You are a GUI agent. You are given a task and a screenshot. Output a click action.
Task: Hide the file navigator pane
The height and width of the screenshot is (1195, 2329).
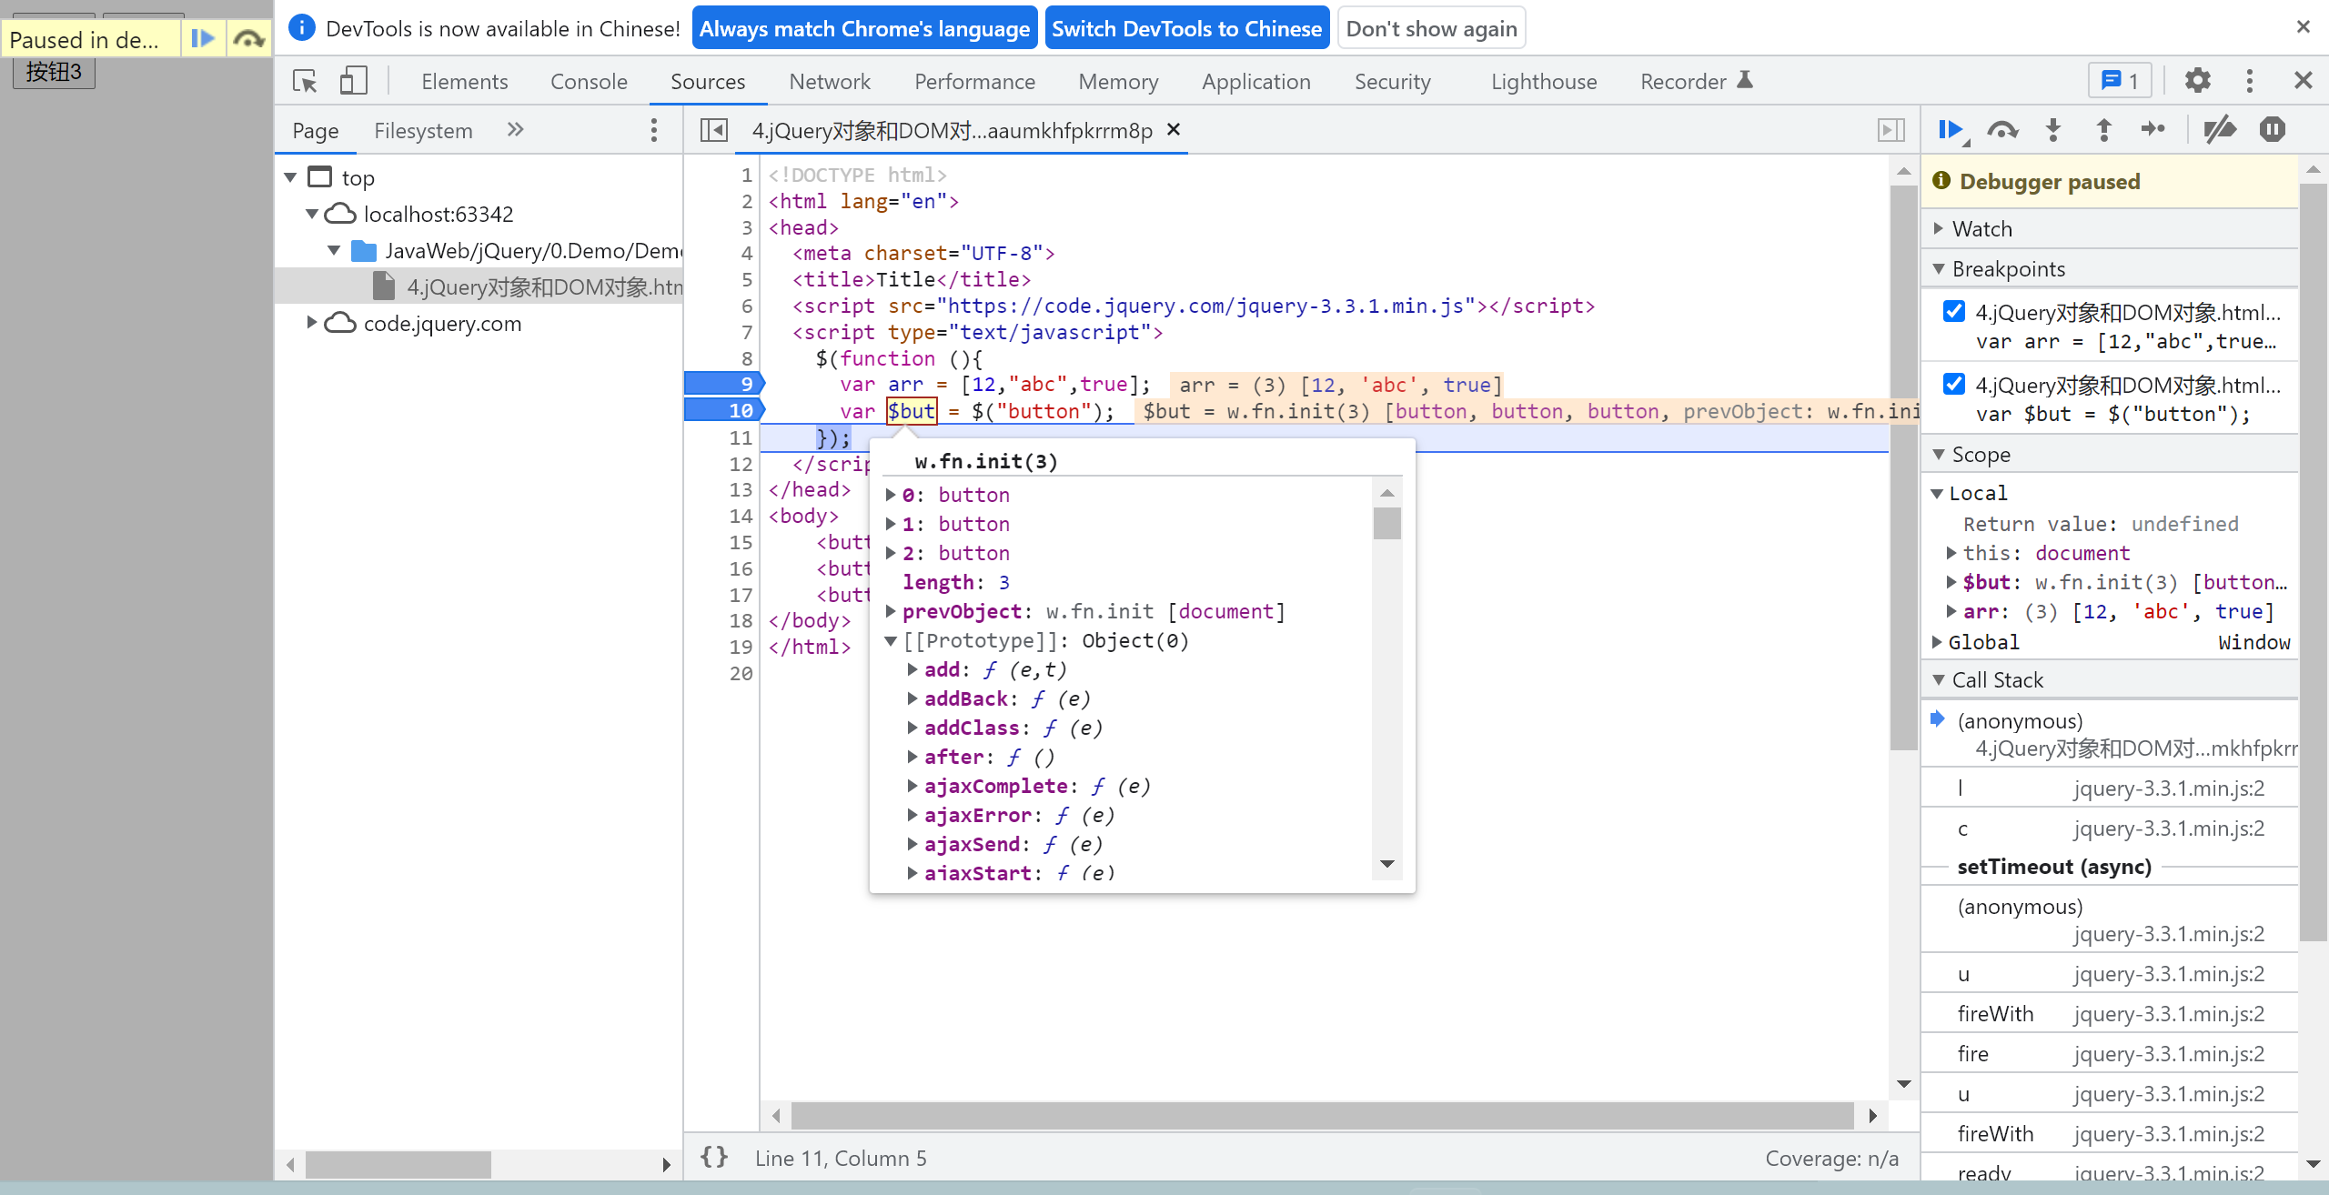click(714, 130)
